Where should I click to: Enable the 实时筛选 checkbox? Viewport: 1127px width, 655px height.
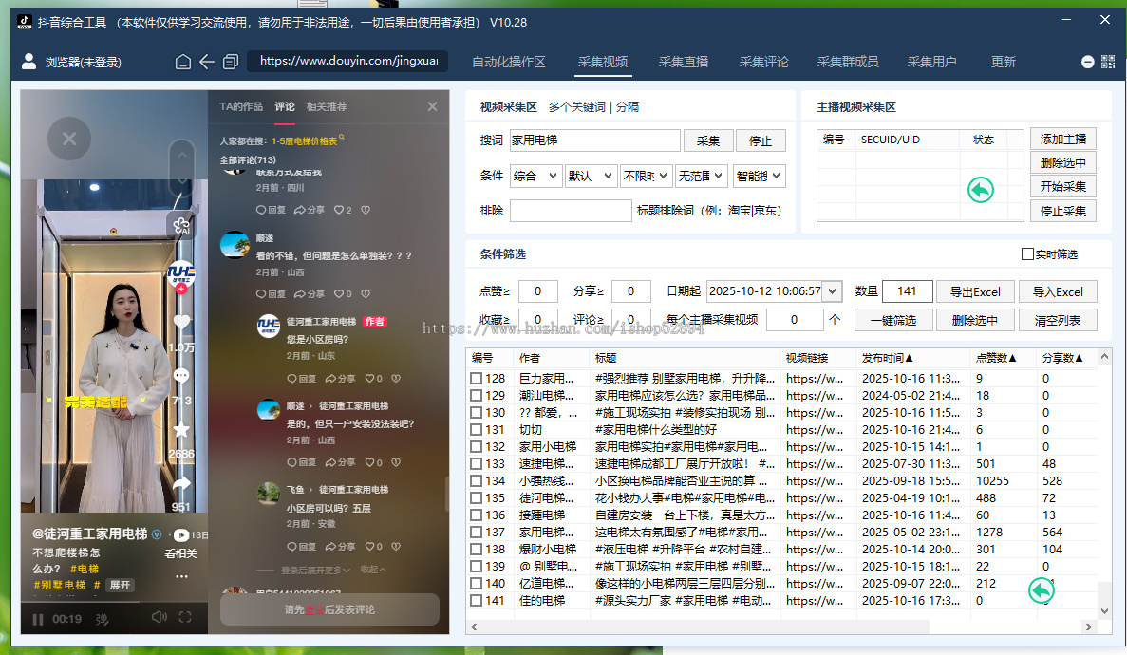coord(1027,253)
